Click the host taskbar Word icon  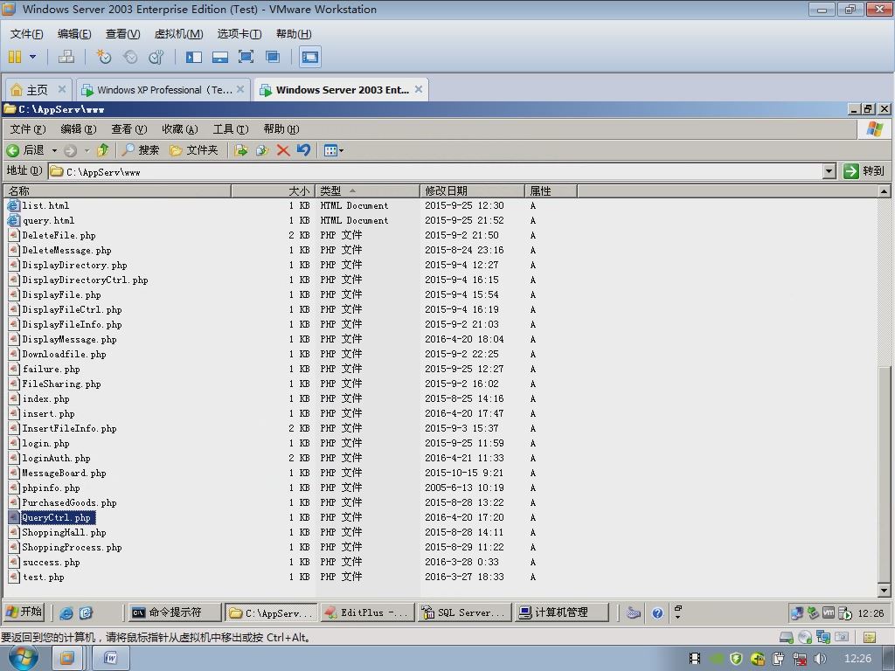111,659
